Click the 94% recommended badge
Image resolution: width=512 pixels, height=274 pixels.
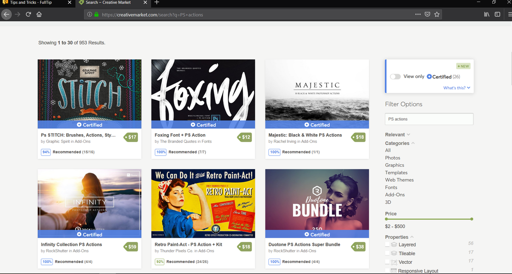(x=46, y=152)
